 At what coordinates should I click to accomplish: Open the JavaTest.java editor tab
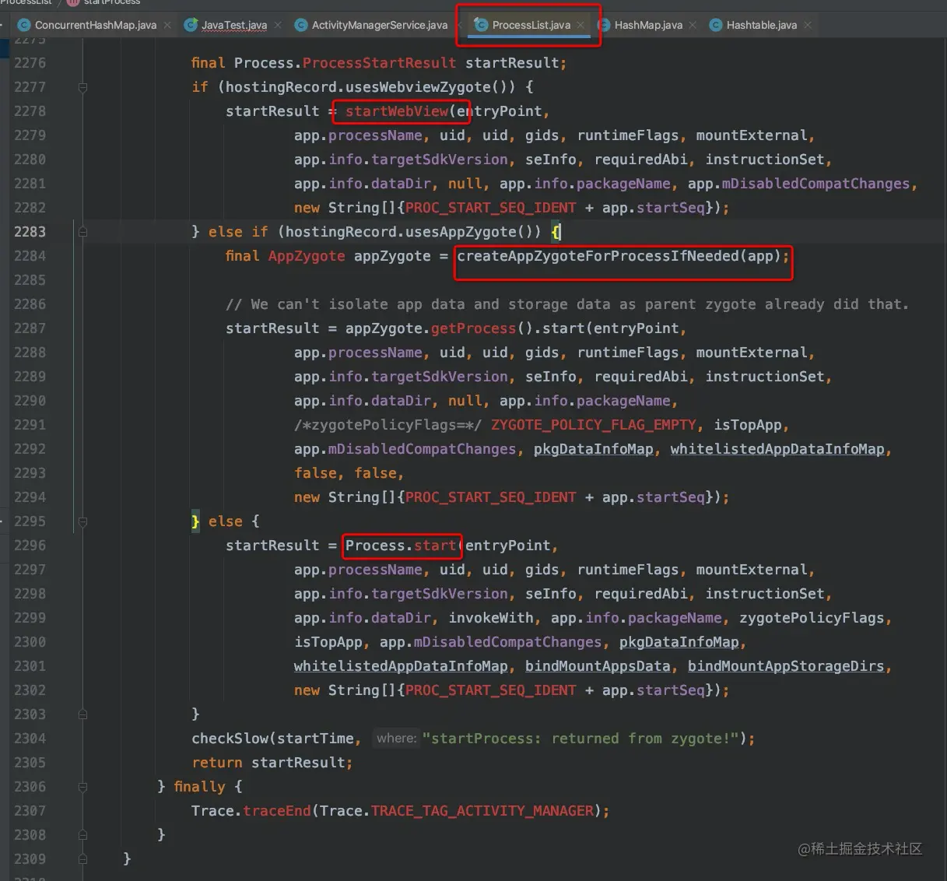tap(234, 25)
